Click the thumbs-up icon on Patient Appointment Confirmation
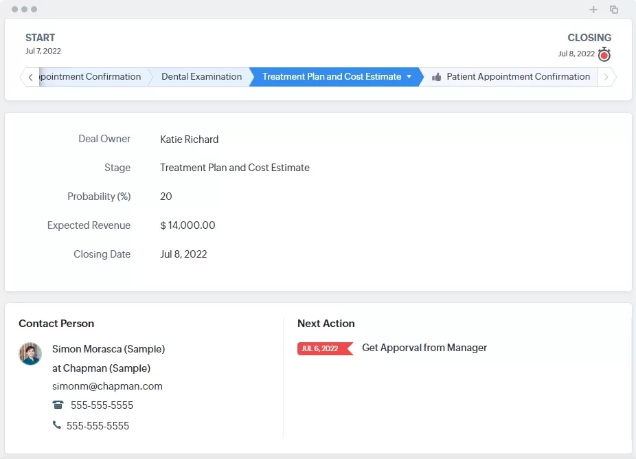The height and width of the screenshot is (459, 636). 438,76
